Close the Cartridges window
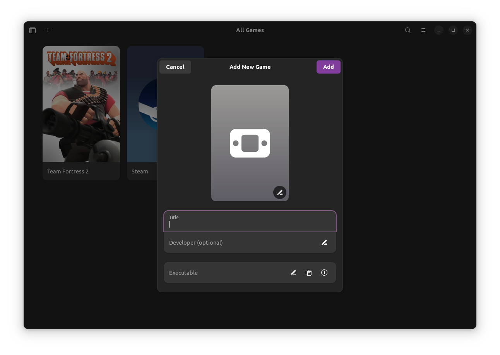 [467, 30]
